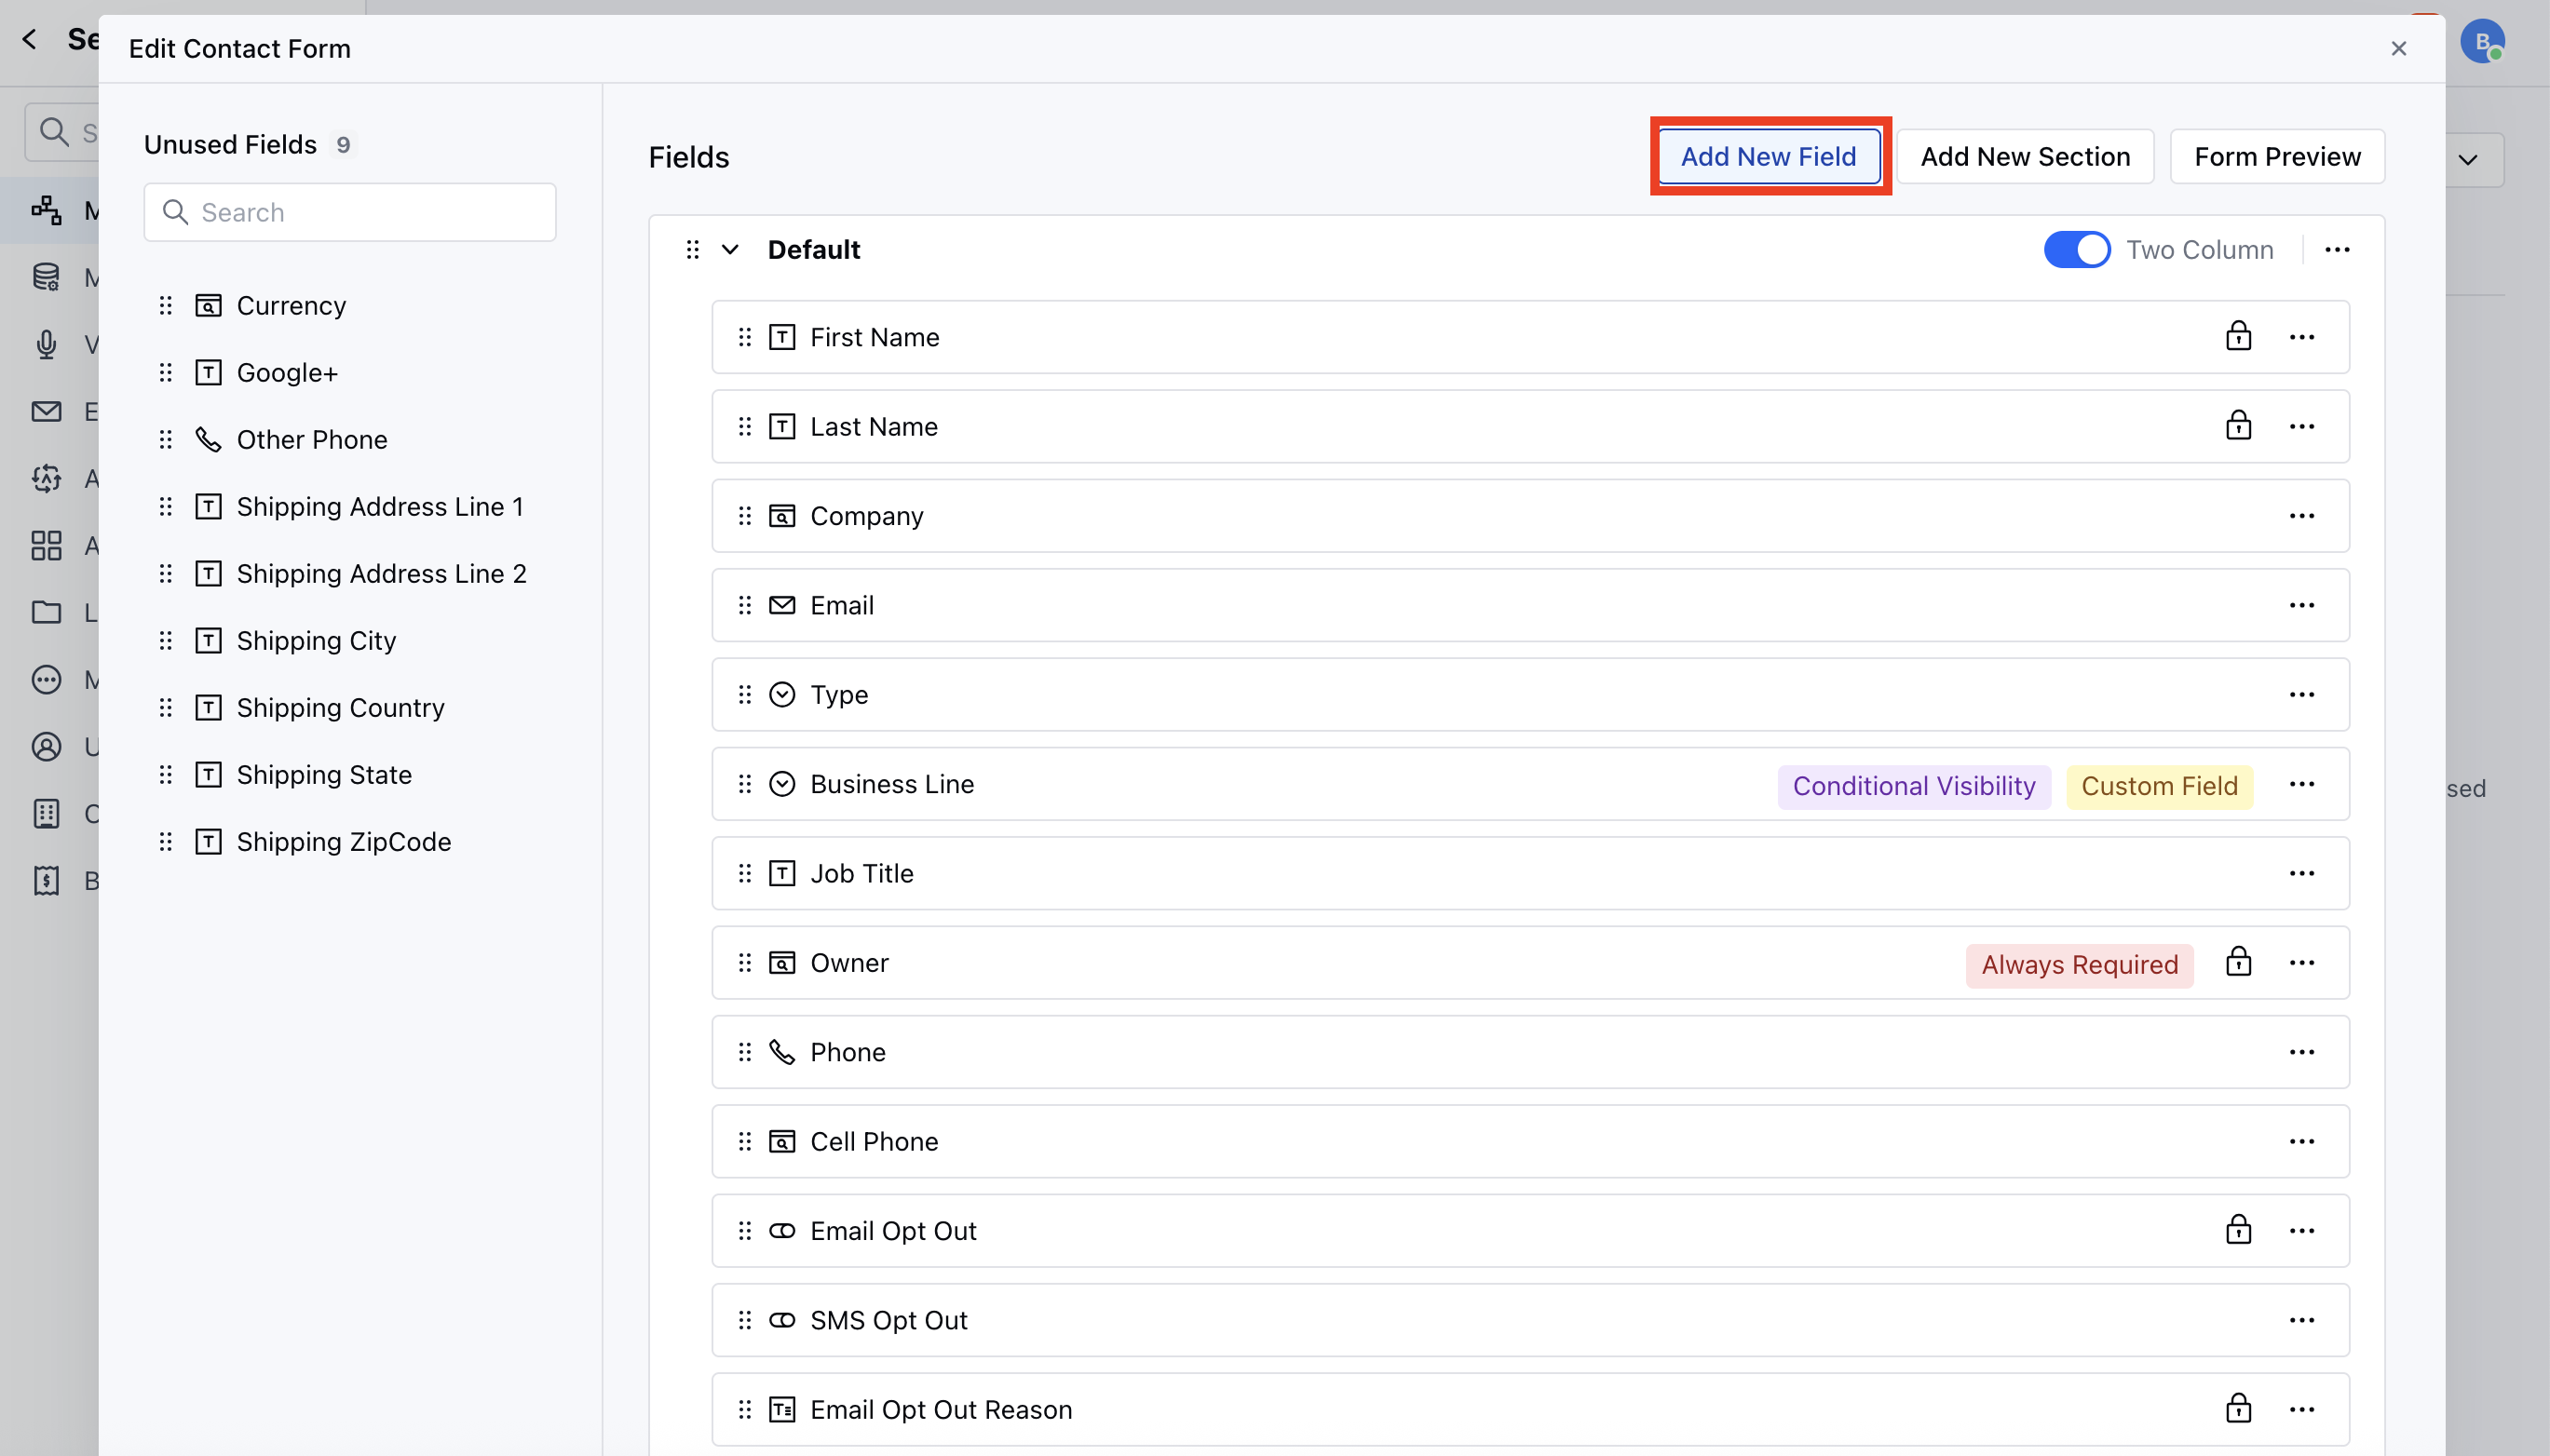Expand the dropdown chevron at top right
Image resolution: width=2550 pixels, height=1456 pixels.
tap(2467, 159)
